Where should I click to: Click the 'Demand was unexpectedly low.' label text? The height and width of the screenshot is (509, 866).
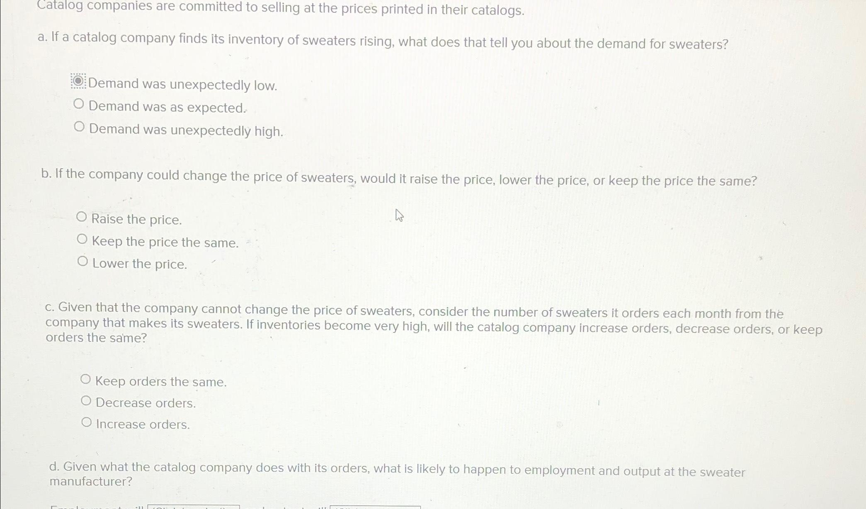(183, 85)
